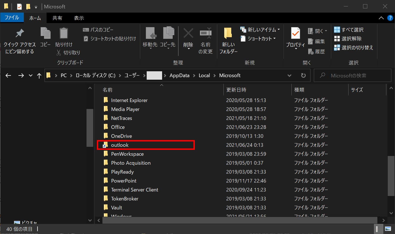Select the PowerPoint folder
The image size is (395, 234).
tap(124, 181)
